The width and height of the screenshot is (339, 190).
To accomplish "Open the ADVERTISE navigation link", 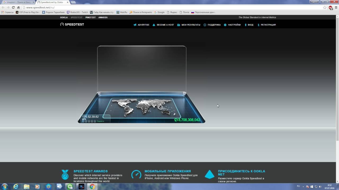I will 141,25.
